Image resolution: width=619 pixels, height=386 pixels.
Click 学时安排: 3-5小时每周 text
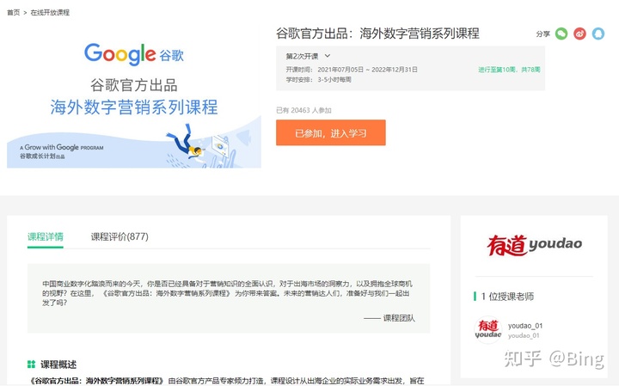tap(319, 80)
